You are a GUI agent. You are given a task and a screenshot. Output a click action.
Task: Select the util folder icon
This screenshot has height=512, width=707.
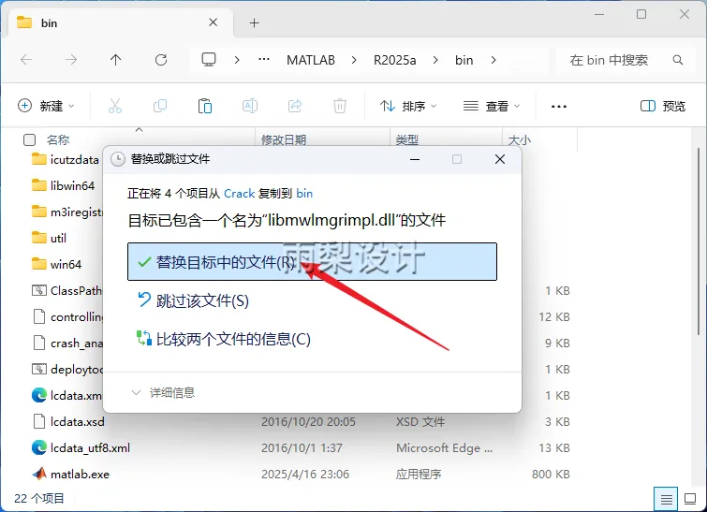pos(39,238)
